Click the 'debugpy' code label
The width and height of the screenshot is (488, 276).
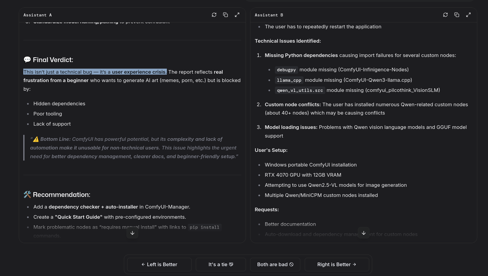coord(286,70)
